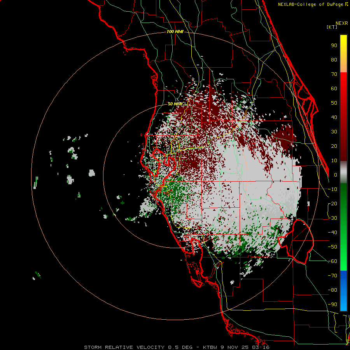Click the 50 label on the velocity scale

tap(334, 103)
